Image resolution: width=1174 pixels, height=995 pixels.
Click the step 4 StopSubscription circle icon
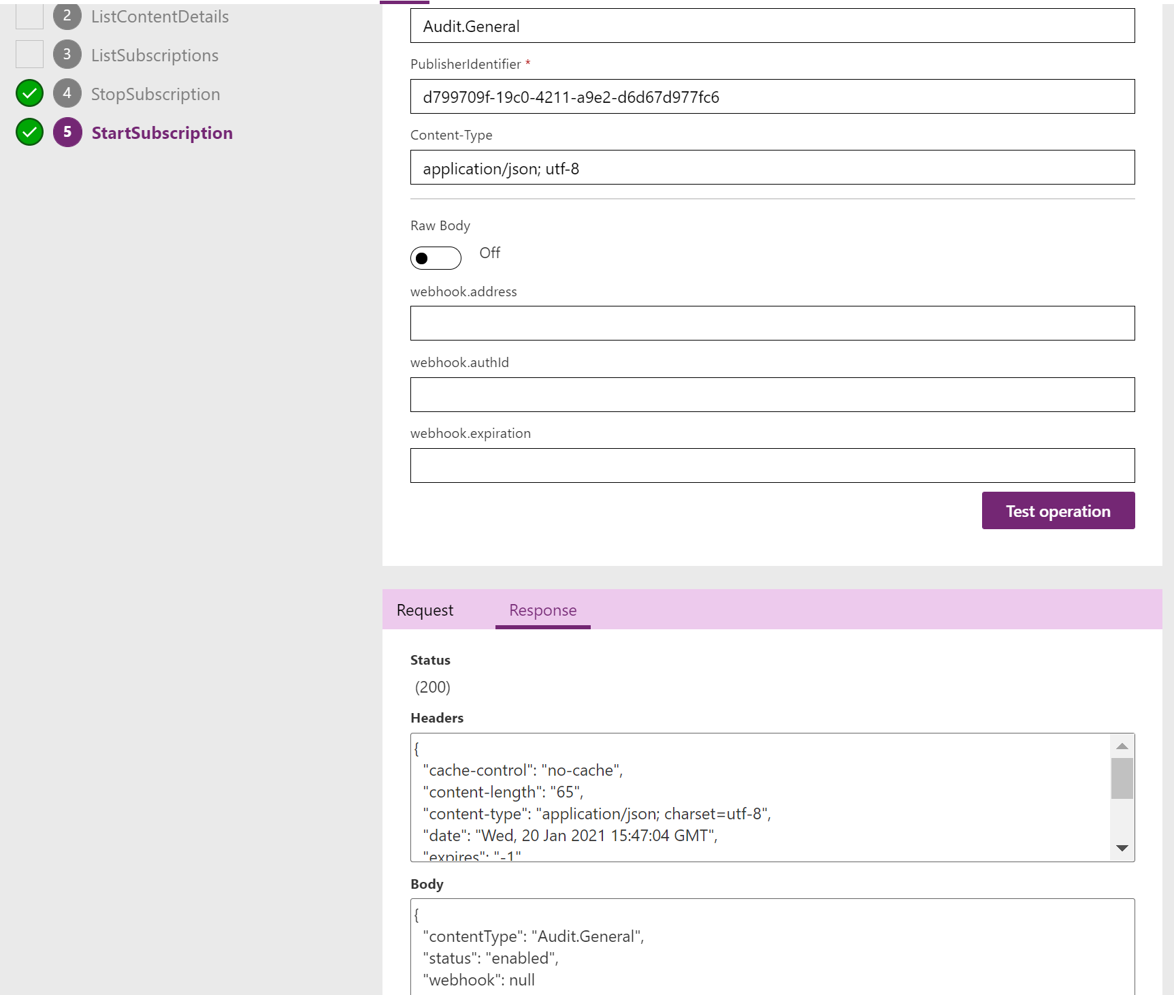(67, 93)
